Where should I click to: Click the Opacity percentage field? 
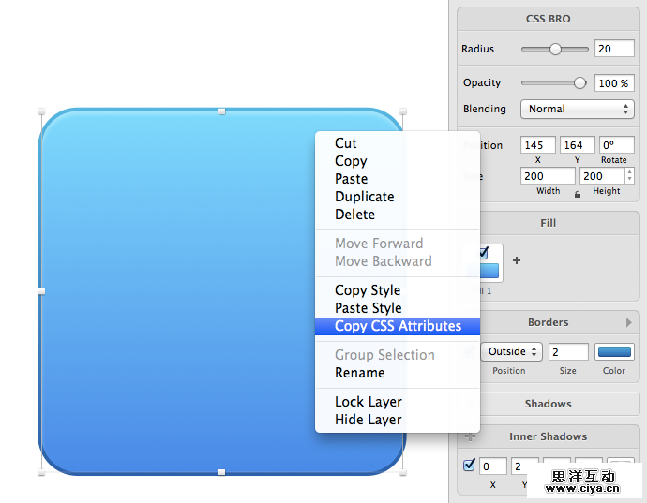coord(614,83)
